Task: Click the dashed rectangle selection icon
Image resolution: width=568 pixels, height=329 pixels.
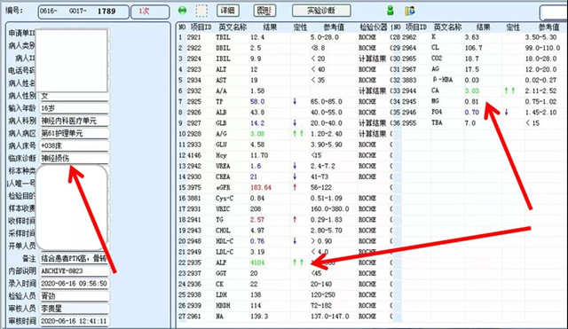Action: [201, 11]
